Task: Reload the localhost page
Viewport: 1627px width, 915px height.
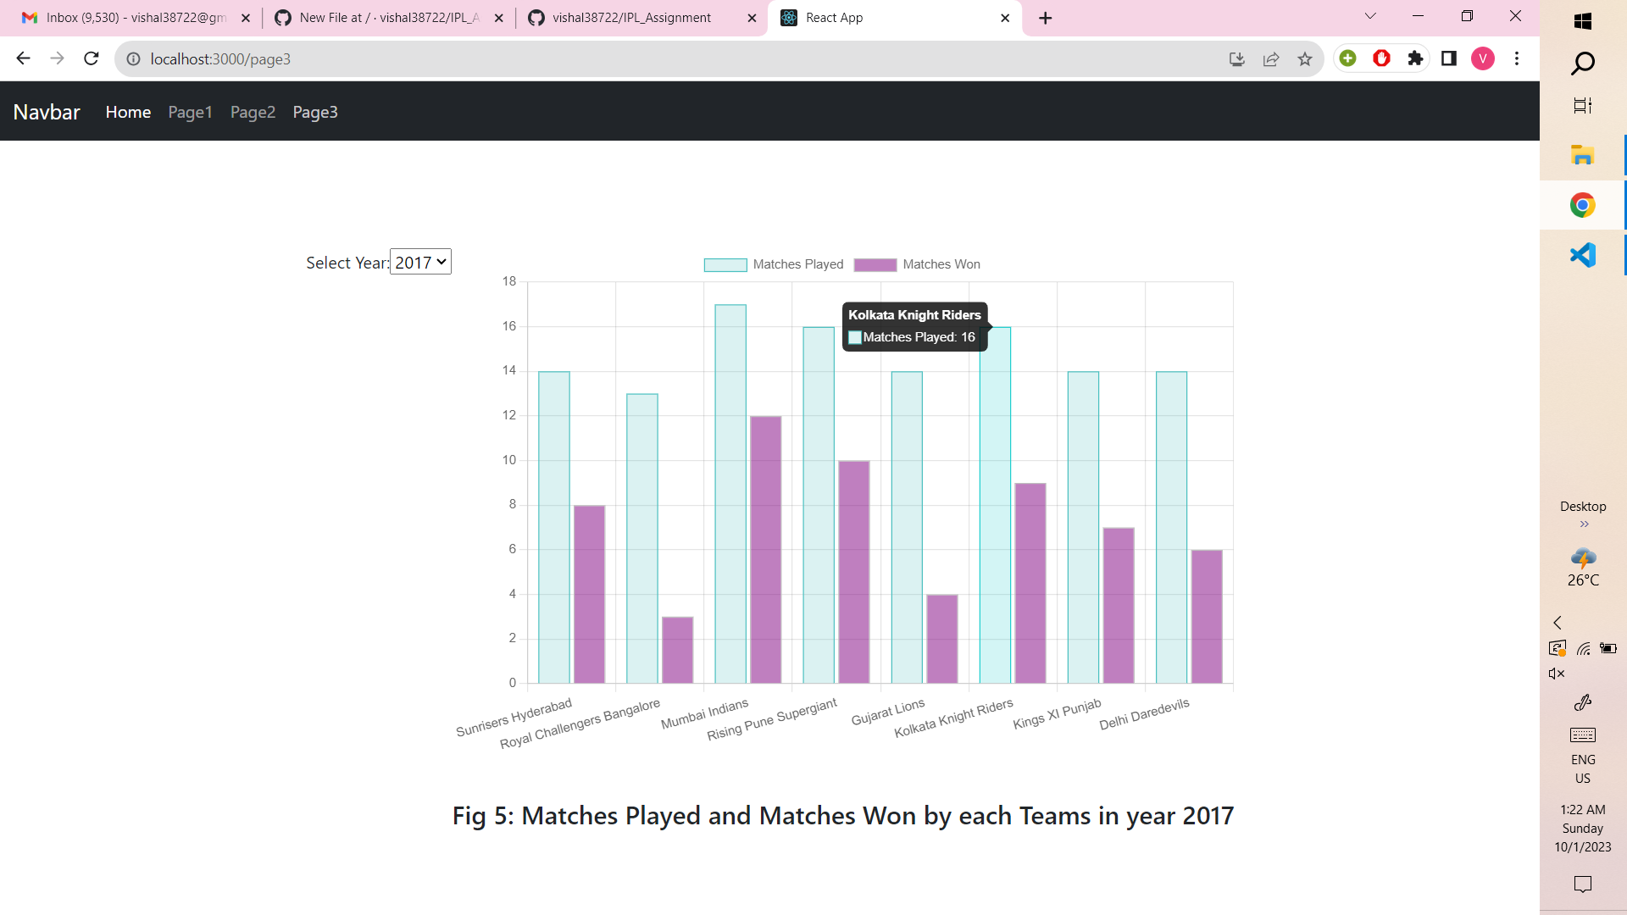Action: [92, 58]
